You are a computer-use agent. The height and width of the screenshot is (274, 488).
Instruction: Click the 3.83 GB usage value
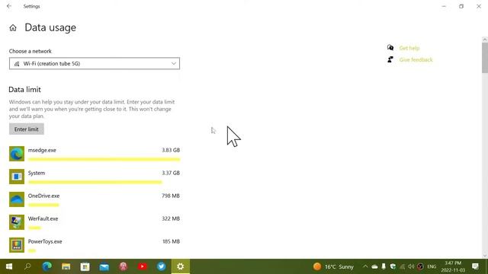point(171,150)
